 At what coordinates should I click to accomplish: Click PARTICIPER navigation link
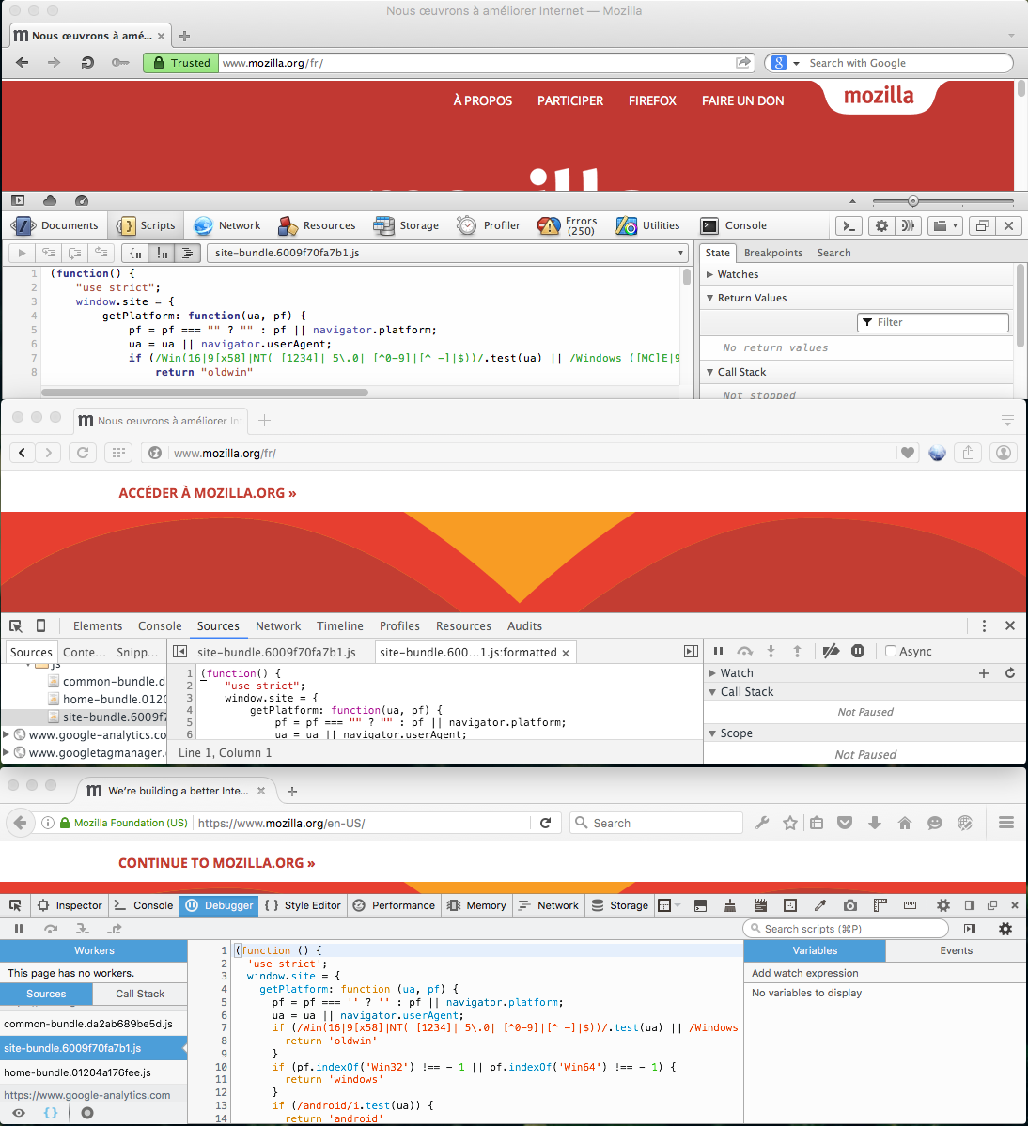click(x=570, y=101)
